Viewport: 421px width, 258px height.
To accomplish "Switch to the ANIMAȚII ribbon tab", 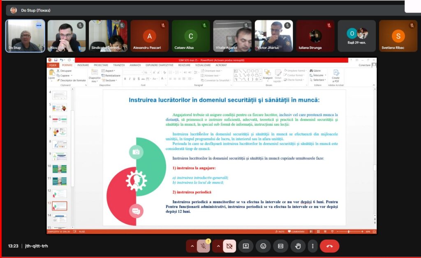I will (x=135, y=65).
